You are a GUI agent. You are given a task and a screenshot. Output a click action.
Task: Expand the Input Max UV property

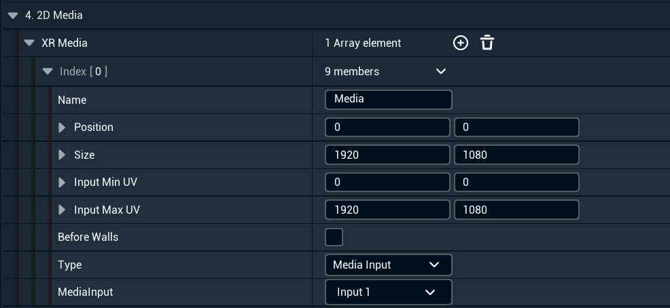tap(63, 210)
